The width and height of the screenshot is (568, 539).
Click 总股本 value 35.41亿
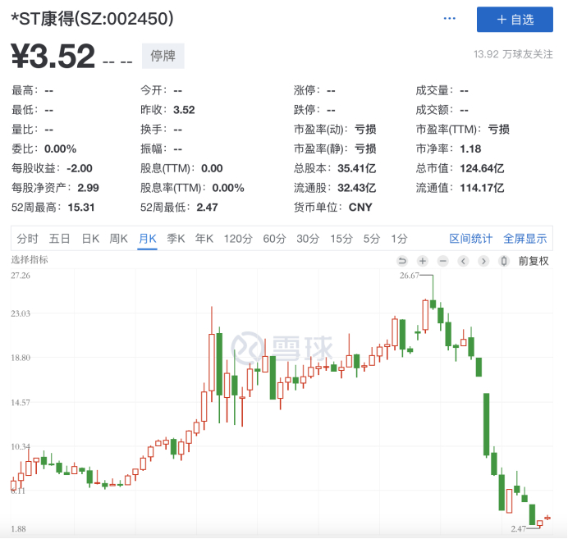click(357, 168)
